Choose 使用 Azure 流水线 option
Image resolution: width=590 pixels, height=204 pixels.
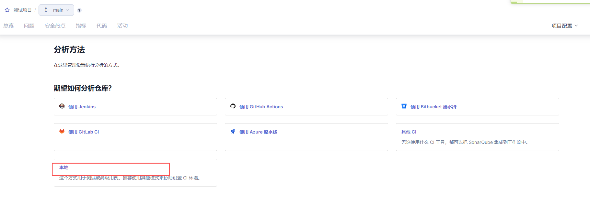(x=307, y=137)
